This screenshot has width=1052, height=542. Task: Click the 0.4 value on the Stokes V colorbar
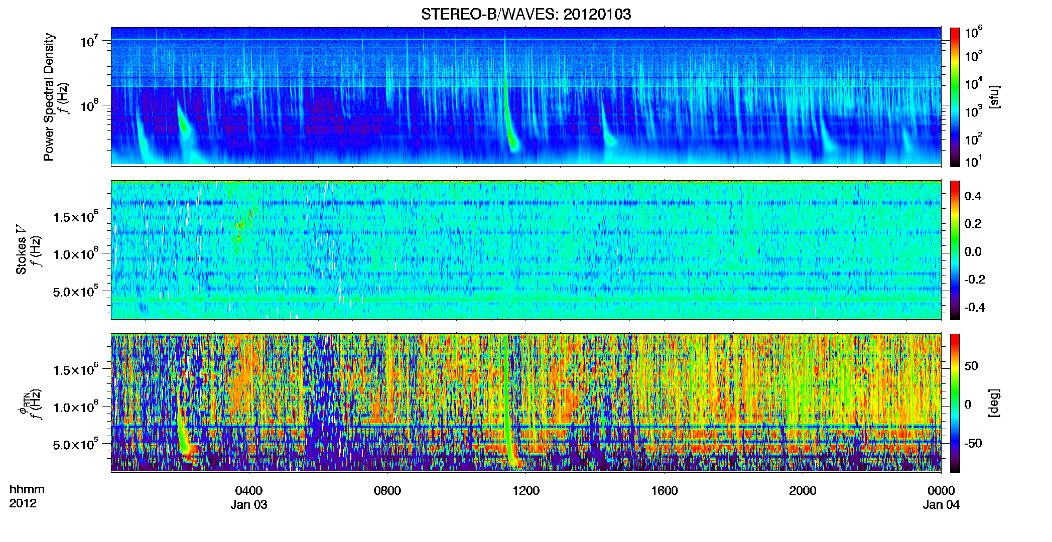pos(973,196)
